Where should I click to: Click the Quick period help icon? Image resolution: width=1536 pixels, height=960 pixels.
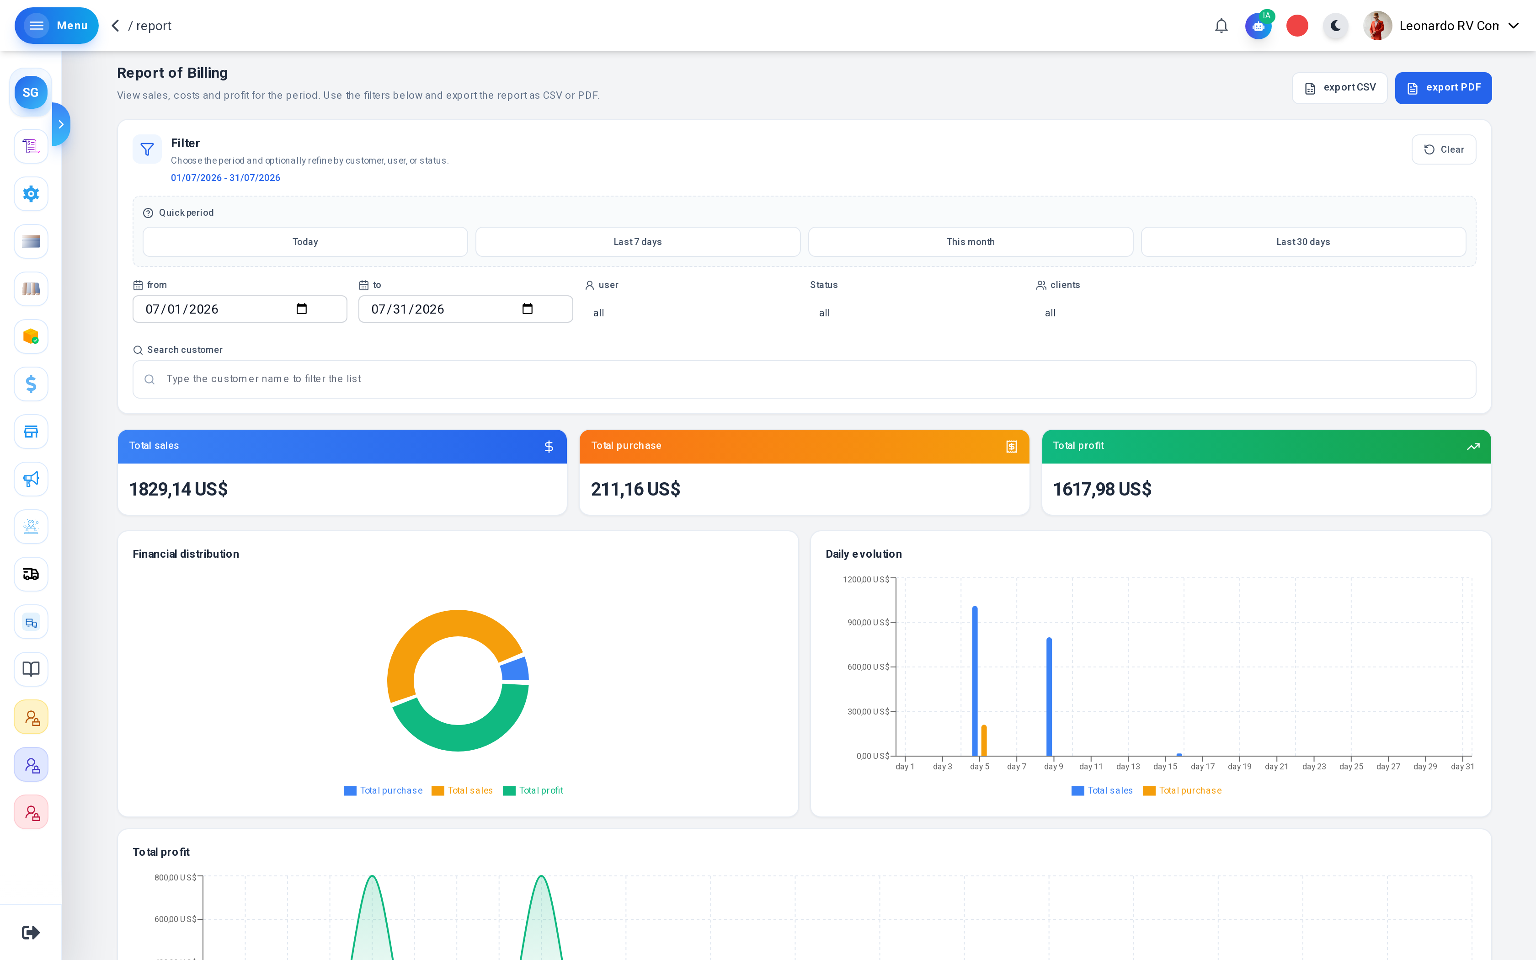[148, 213]
